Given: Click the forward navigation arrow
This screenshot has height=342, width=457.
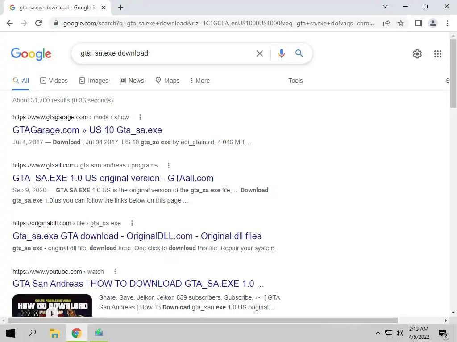Looking at the screenshot, I should click(x=24, y=23).
